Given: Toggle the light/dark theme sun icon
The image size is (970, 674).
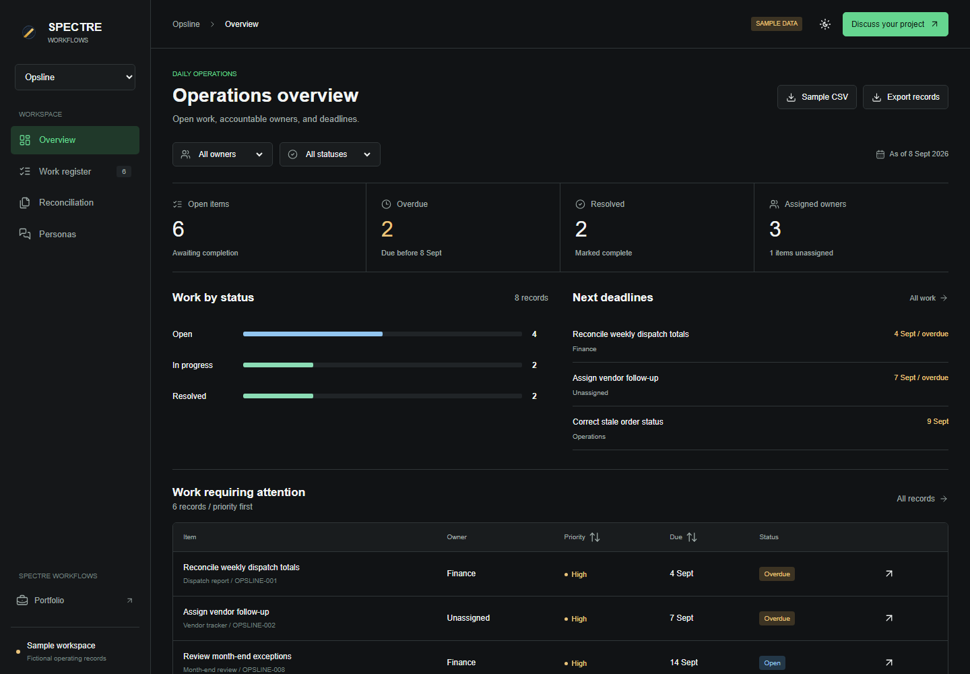Looking at the screenshot, I should 825,24.
